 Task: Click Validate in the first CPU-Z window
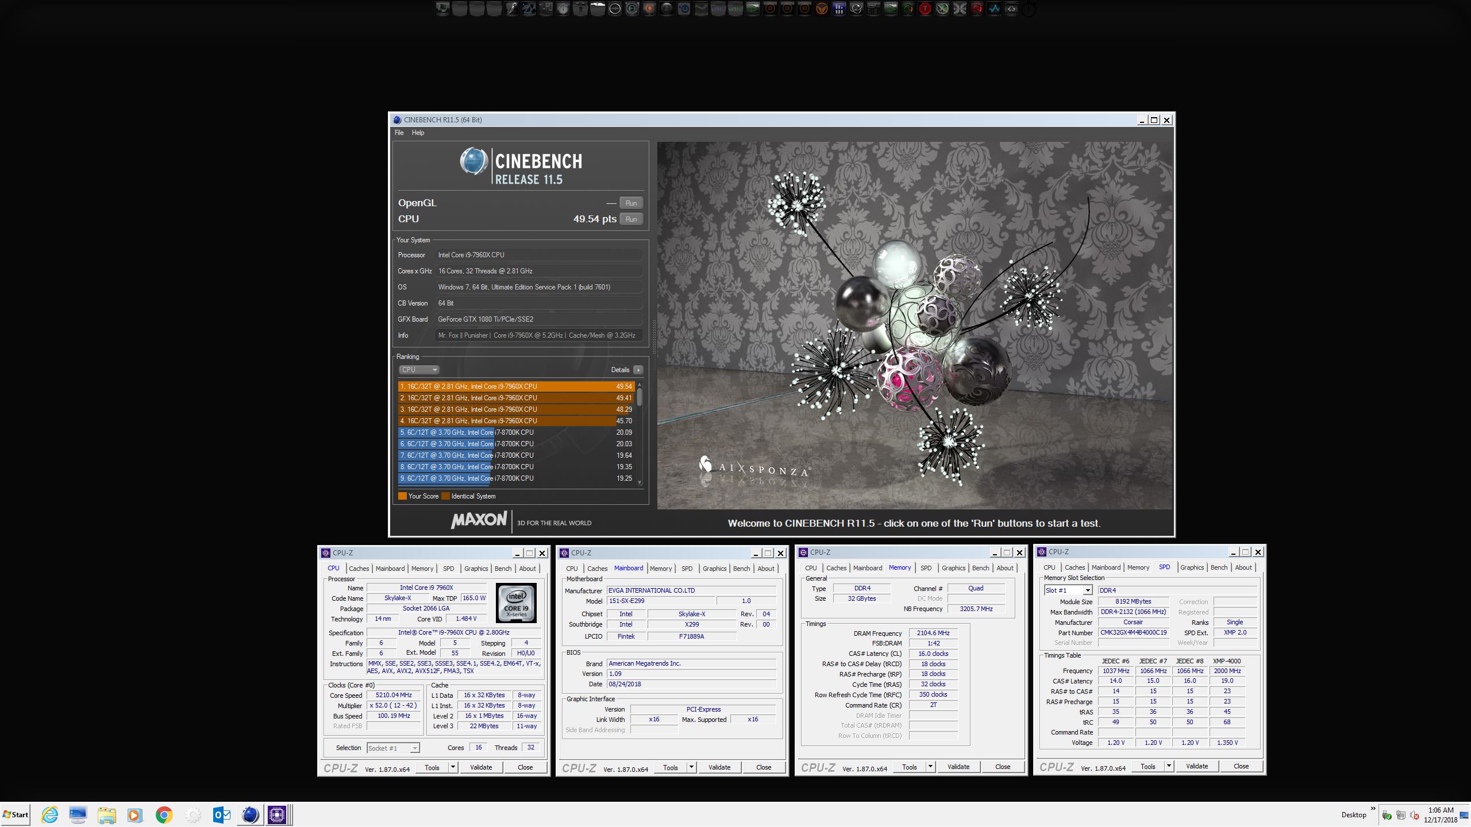point(480,767)
